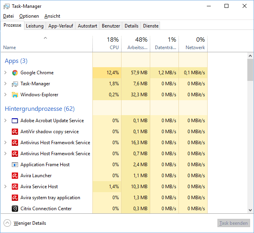The image size is (254, 233).
Task: Sort by Arbeitsspeicher column header
Action: coord(136,44)
